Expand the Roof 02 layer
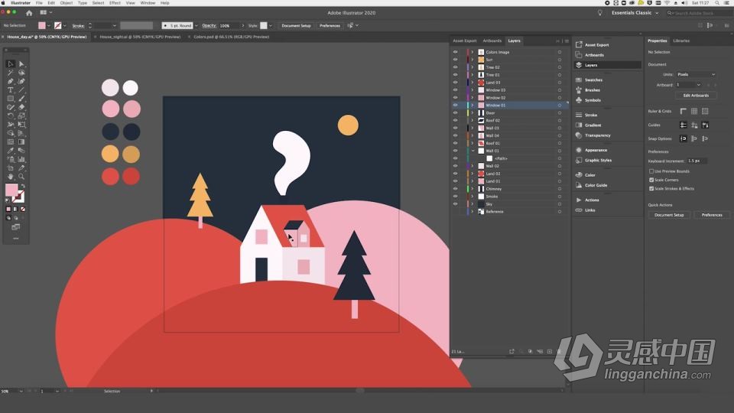The height and width of the screenshot is (413, 734). pos(473,120)
